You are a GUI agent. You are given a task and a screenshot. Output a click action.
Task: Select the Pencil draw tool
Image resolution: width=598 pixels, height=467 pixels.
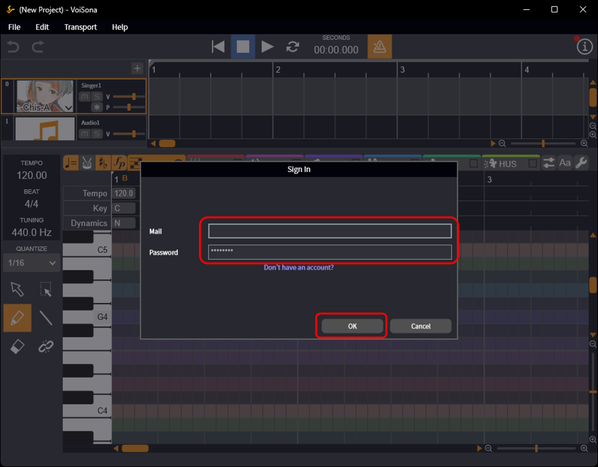[x=17, y=318]
